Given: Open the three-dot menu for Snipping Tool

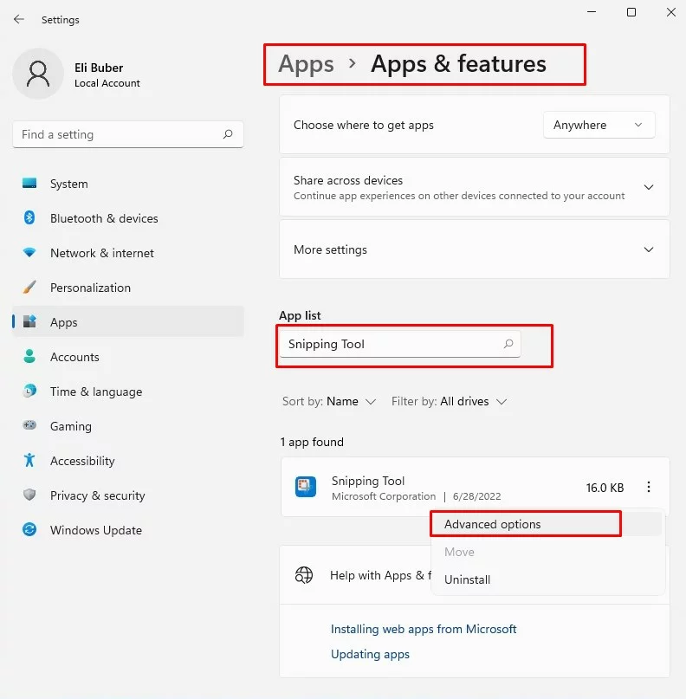Looking at the screenshot, I should [649, 487].
